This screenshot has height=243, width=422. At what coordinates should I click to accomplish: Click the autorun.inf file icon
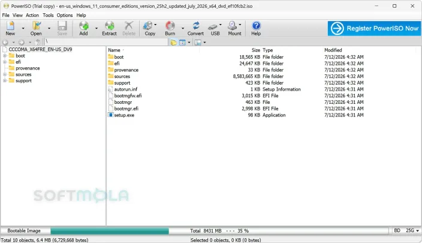(111, 89)
